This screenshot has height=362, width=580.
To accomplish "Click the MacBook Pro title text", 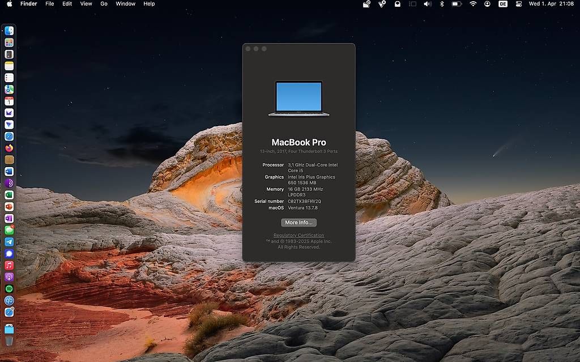I will [x=299, y=142].
